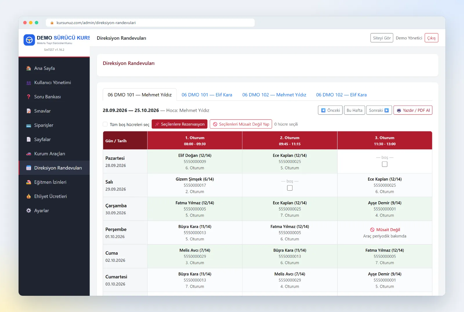
Task: Click the Sayfalar page icon
Action: [x=28, y=139]
